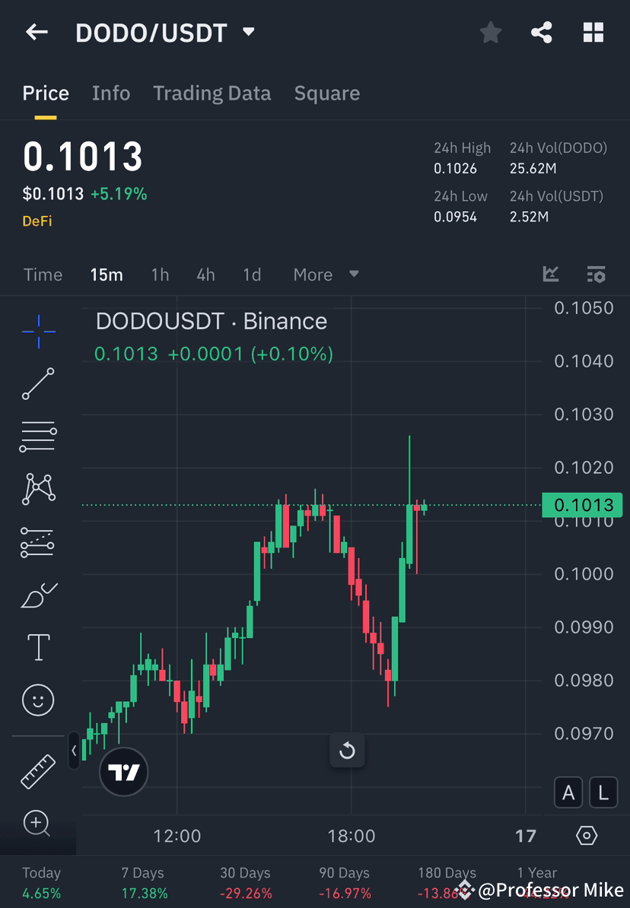Select the text annotation tool
630x908 pixels.
(38, 647)
